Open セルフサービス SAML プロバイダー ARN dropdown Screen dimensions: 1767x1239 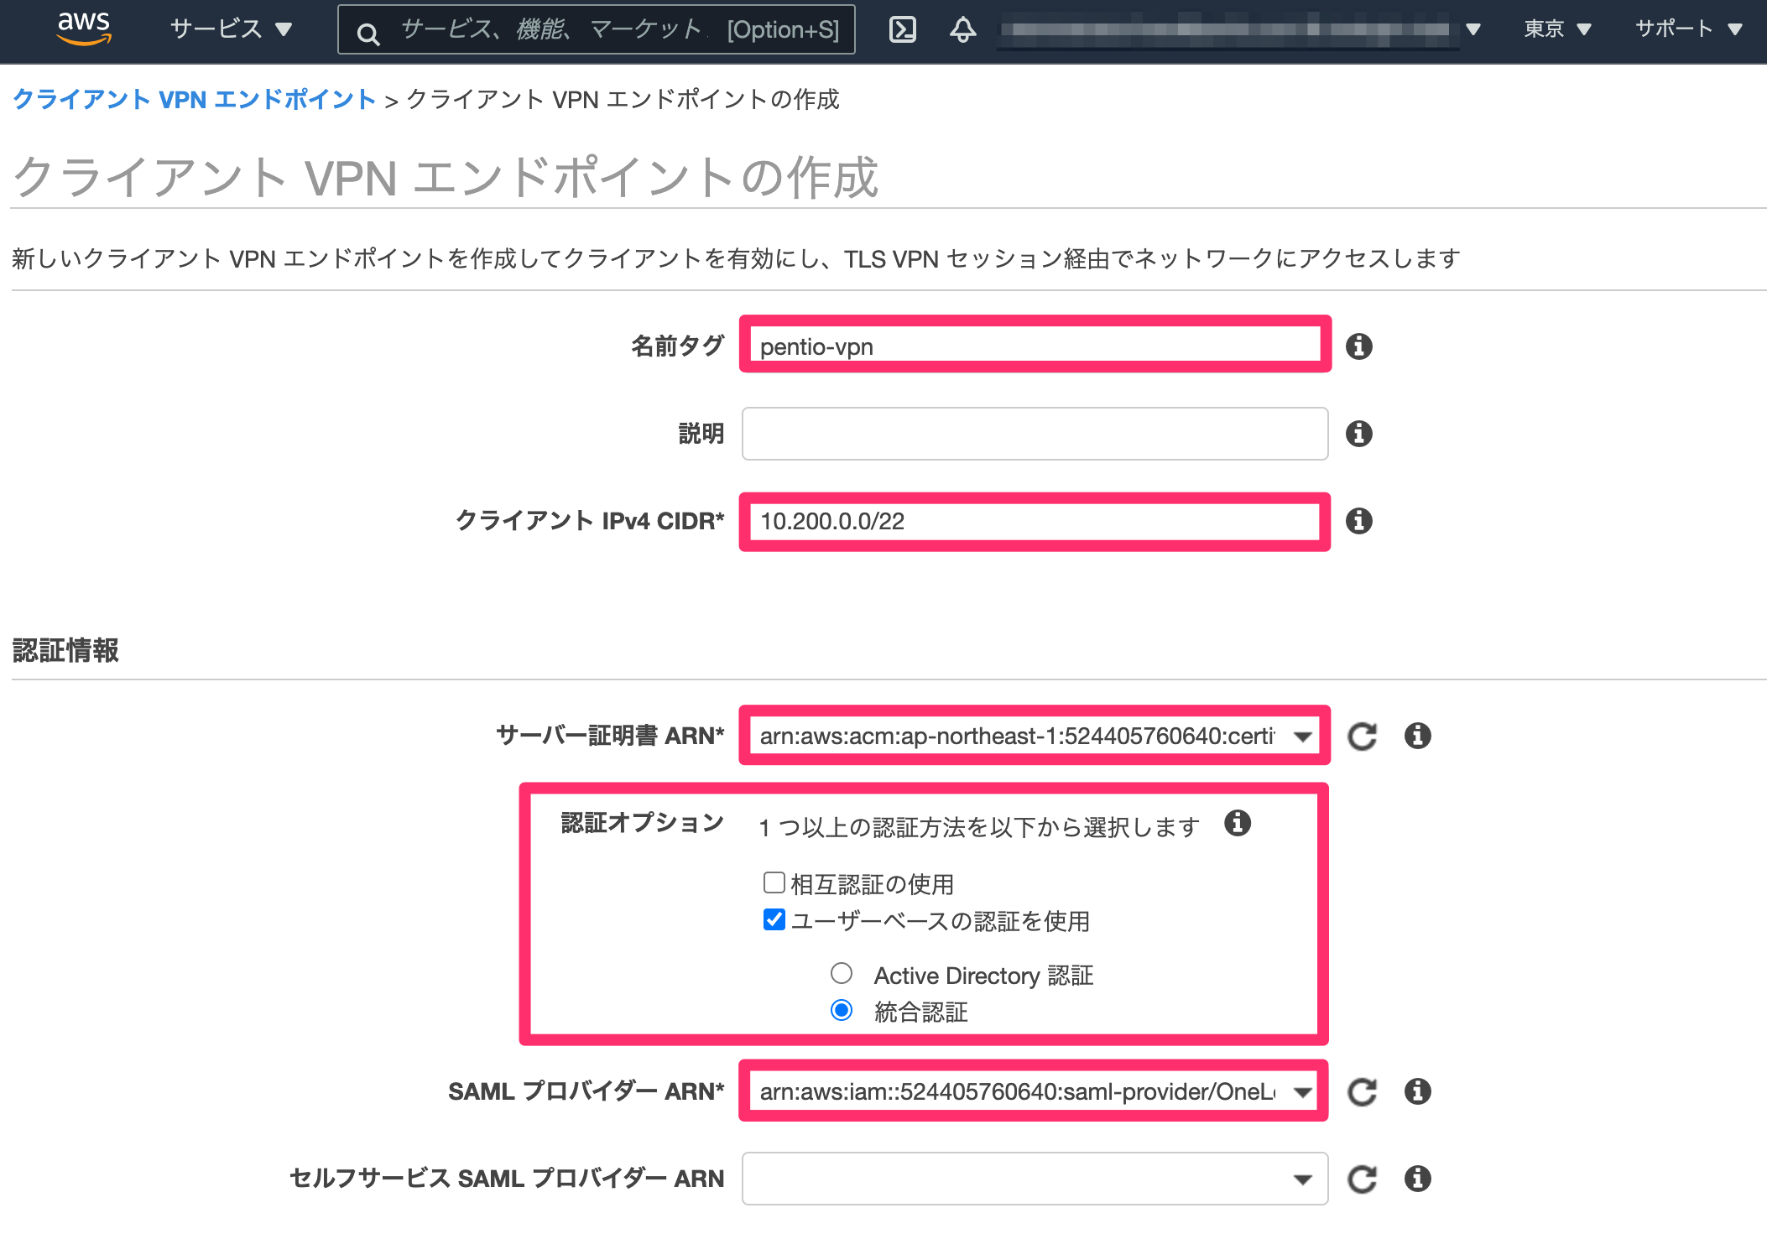pyautogui.click(x=1035, y=1179)
